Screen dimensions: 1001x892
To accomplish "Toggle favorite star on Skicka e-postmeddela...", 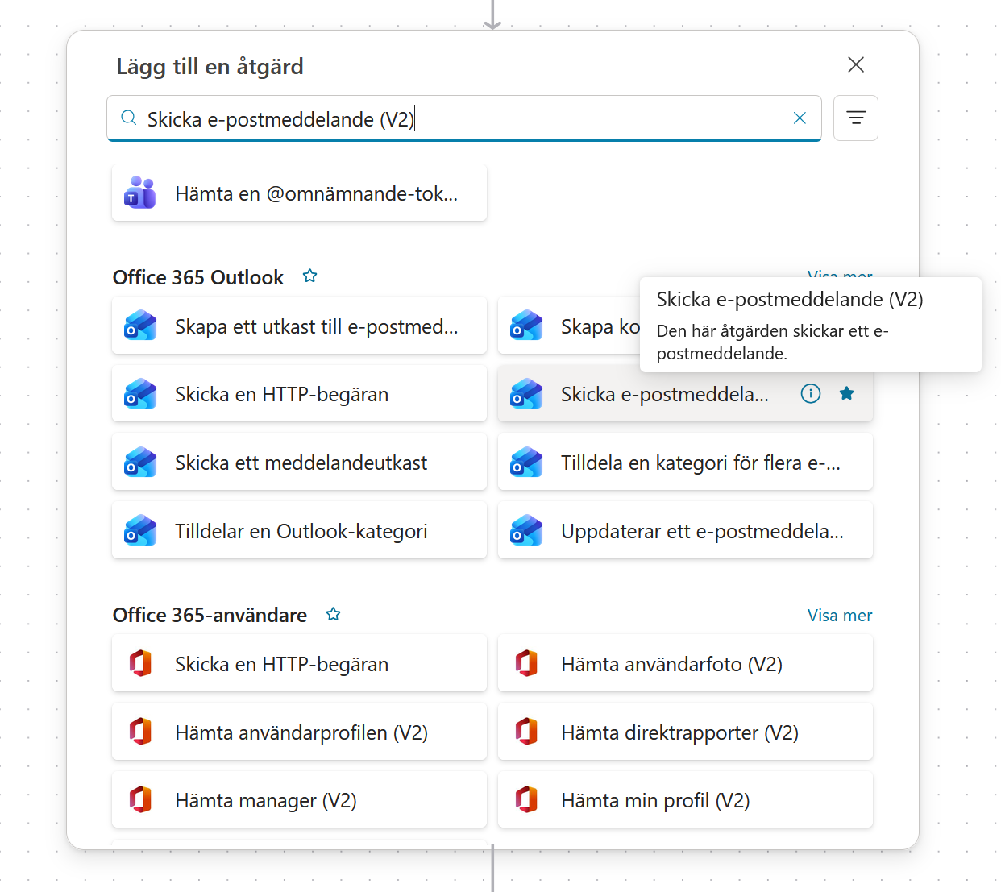I will point(846,393).
